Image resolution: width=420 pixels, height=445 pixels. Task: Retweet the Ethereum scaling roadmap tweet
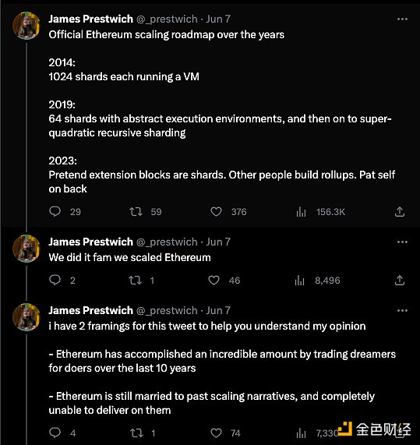click(136, 212)
